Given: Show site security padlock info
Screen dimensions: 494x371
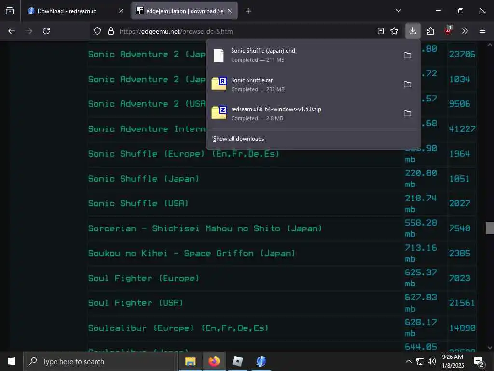Looking at the screenshot, I should coord(110,31).
